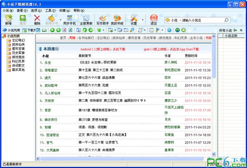
Task: Click the 新增 add-novel toolbar icon
Action: pyautogui.click(x=9, y=20)
